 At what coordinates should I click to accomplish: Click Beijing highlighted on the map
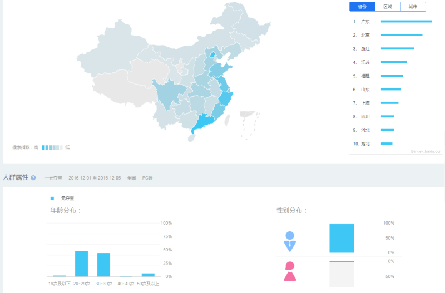pos(212,54)
